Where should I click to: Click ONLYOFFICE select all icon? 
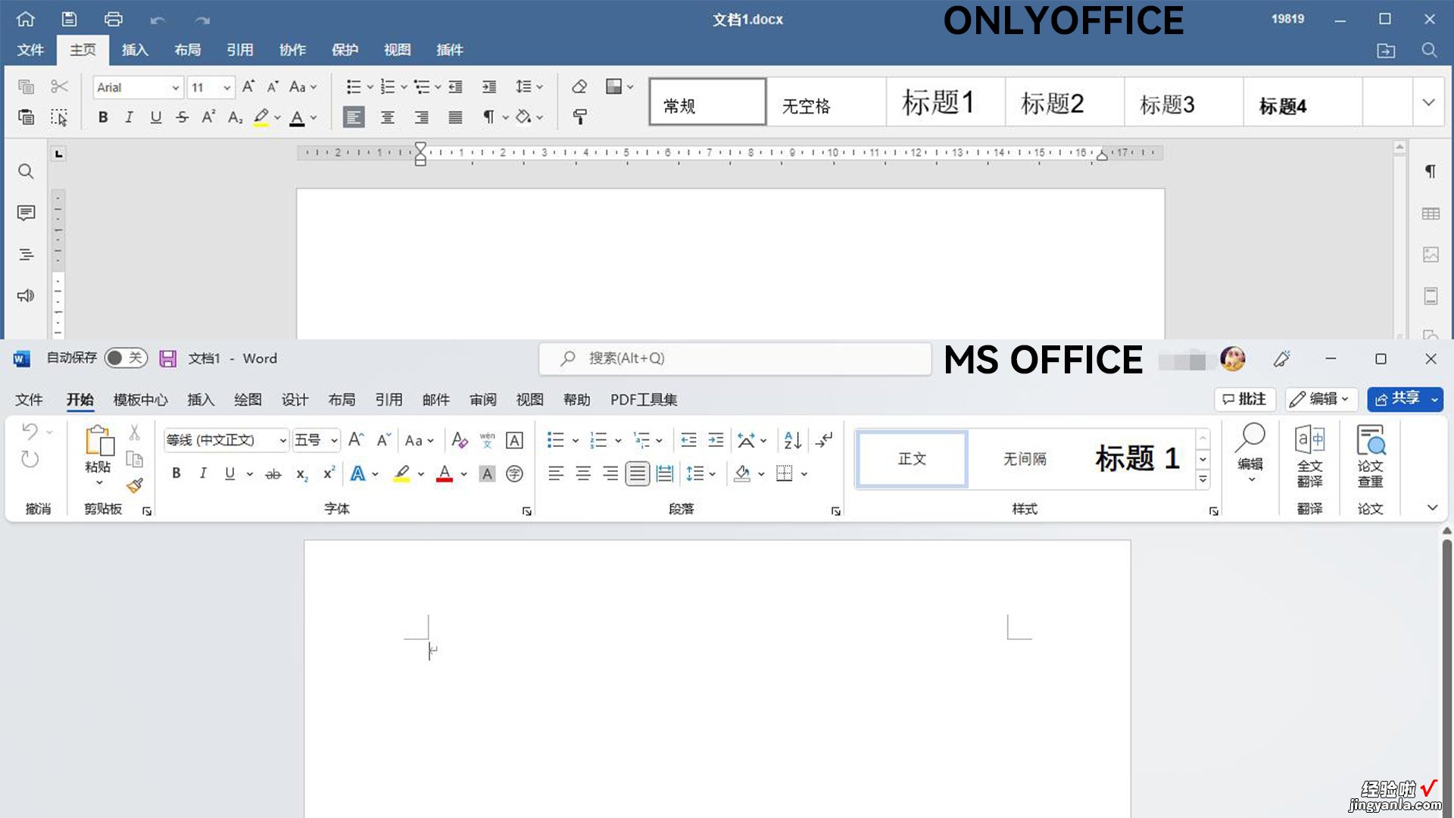pyautogui.click(x=59, y=117)
